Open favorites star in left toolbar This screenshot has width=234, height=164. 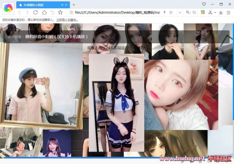point(60,12)
